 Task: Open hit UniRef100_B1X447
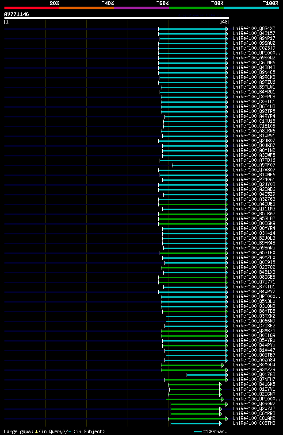[x=254, y=350]
